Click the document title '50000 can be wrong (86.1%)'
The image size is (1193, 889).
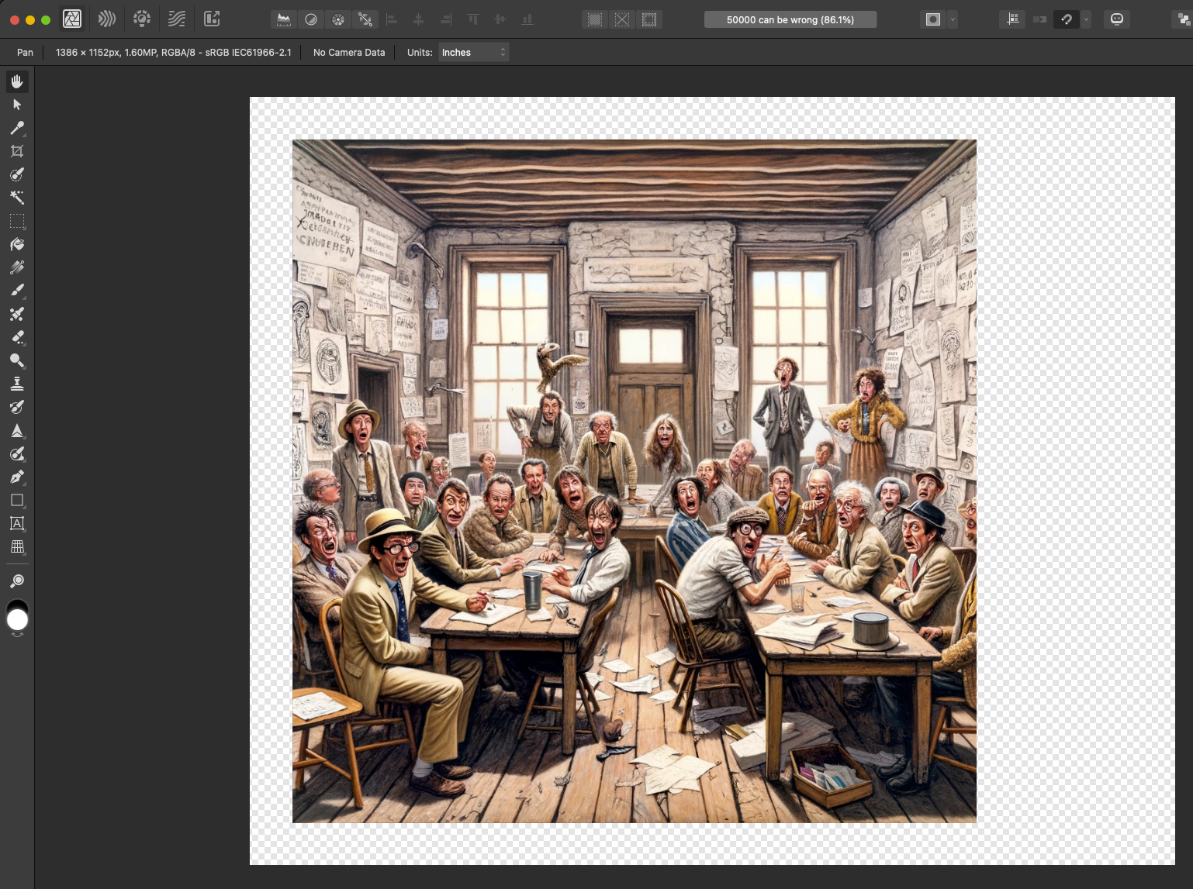[x=790, y=19]
